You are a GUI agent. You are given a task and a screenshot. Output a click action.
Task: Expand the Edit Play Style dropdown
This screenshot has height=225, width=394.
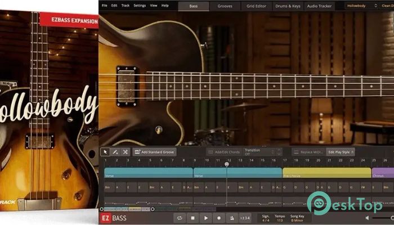pos(341,152)
